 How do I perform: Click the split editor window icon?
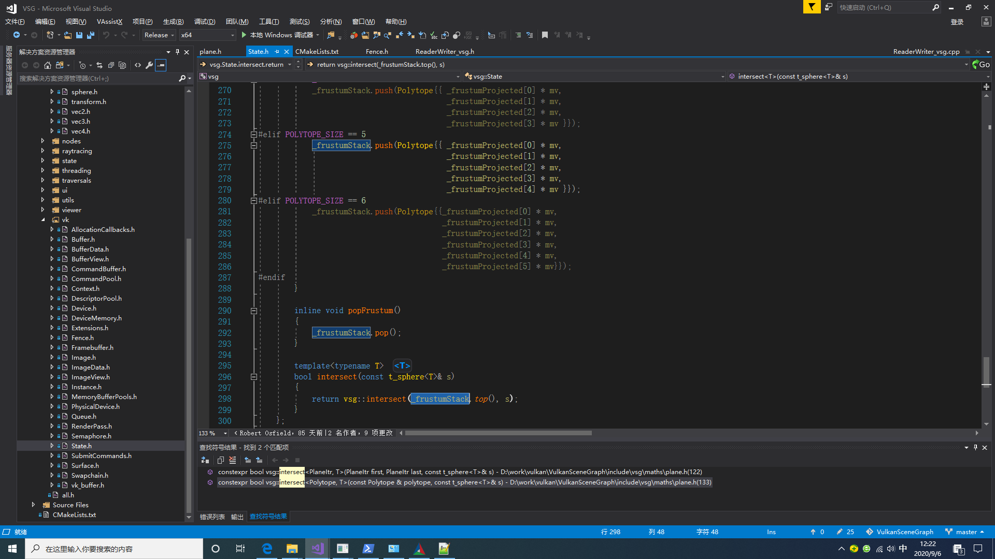(986, 87)
